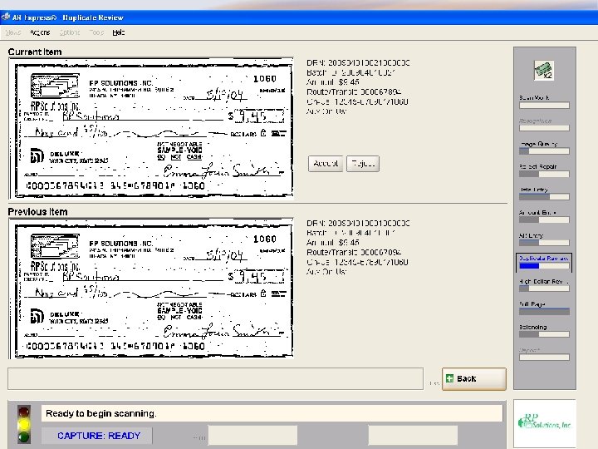
Task: Click the Previous Item check image
Action: [151, 289]
